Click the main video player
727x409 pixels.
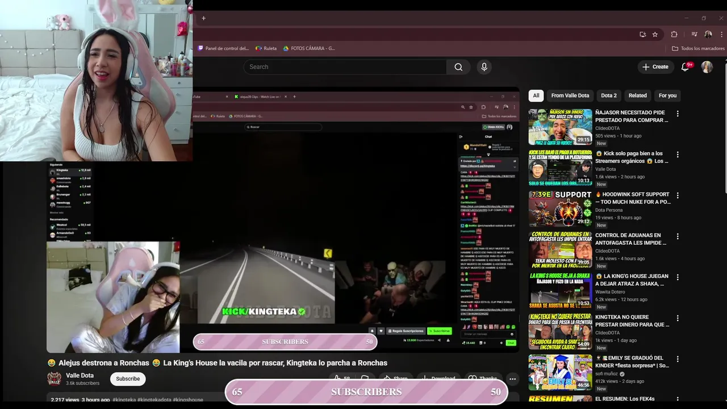(x=283, y=220)
